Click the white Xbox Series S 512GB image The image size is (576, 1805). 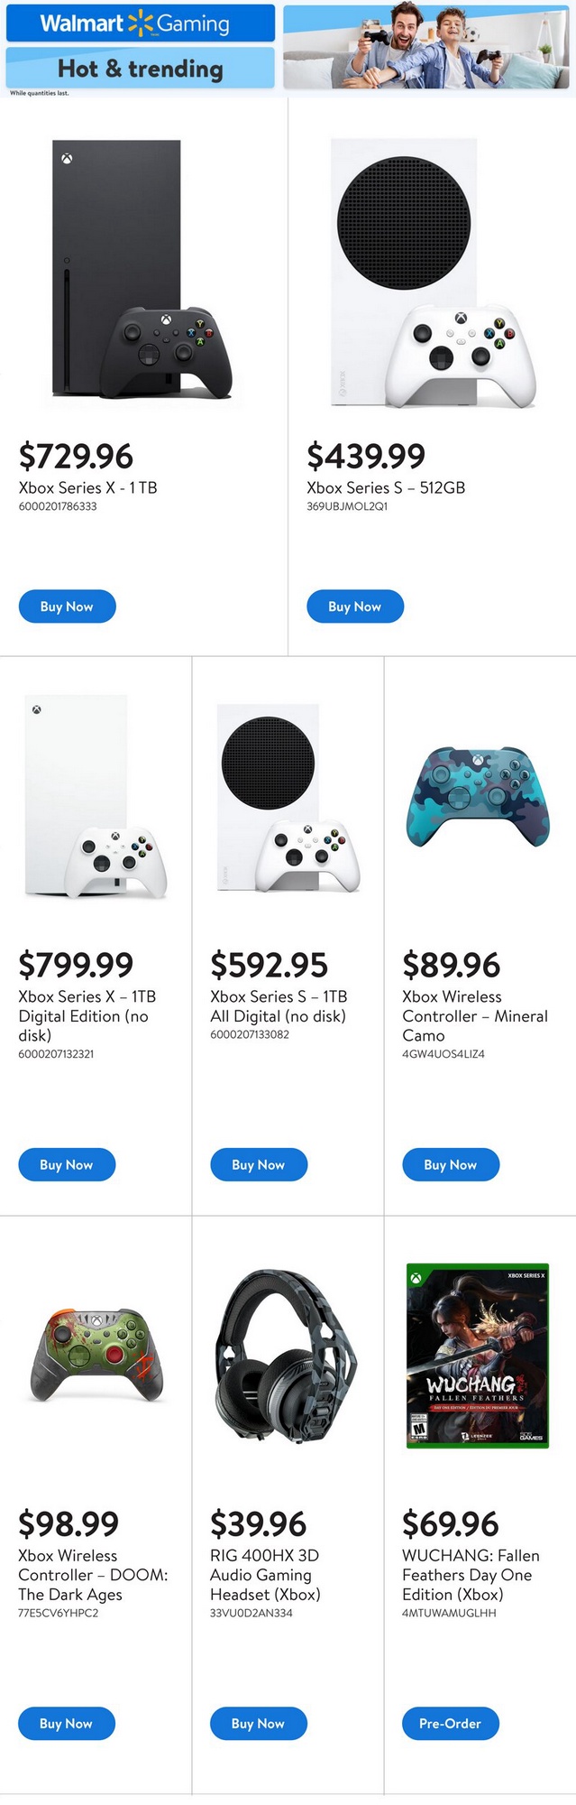point(431,273)
